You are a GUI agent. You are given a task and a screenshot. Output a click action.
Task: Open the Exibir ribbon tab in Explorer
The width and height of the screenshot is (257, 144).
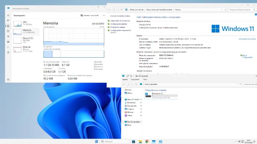145,79
